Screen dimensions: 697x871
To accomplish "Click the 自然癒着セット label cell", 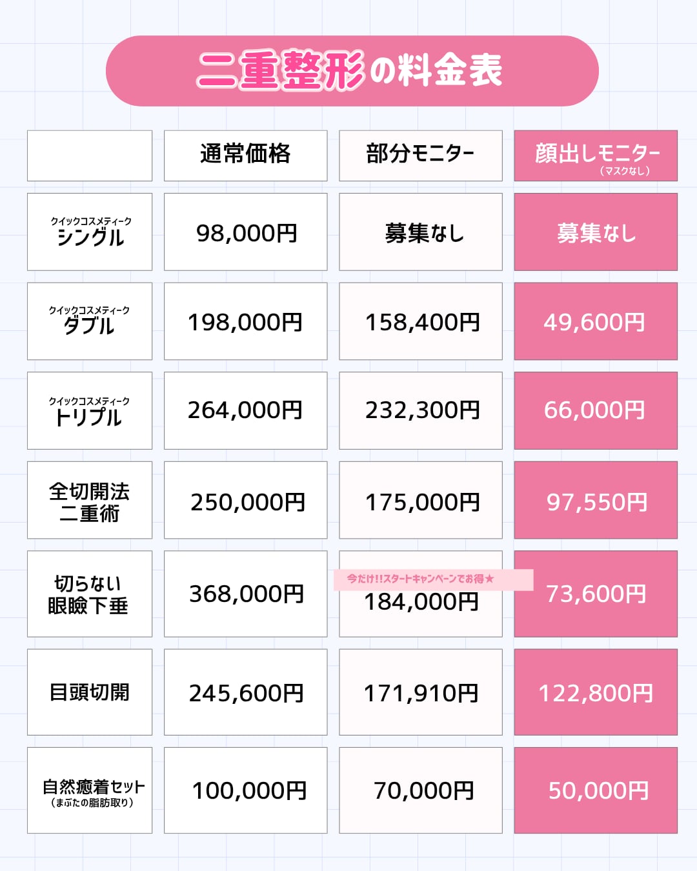I will pyautogui.click(x=90, y=790).
